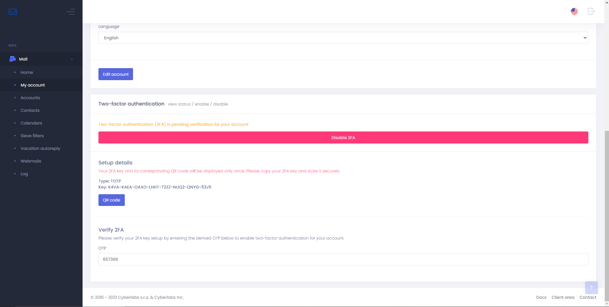Open the Home menu item

tap(27, 72)
